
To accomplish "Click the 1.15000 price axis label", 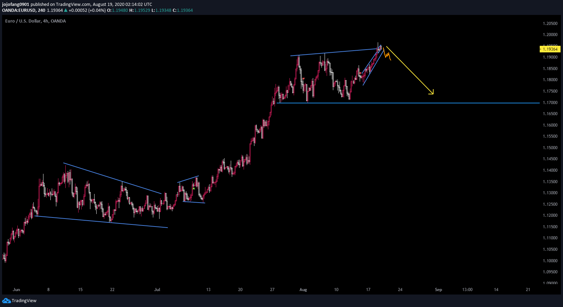I will coord(550,148).
